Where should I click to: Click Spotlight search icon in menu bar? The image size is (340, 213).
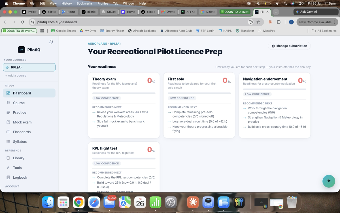(285, 3)
